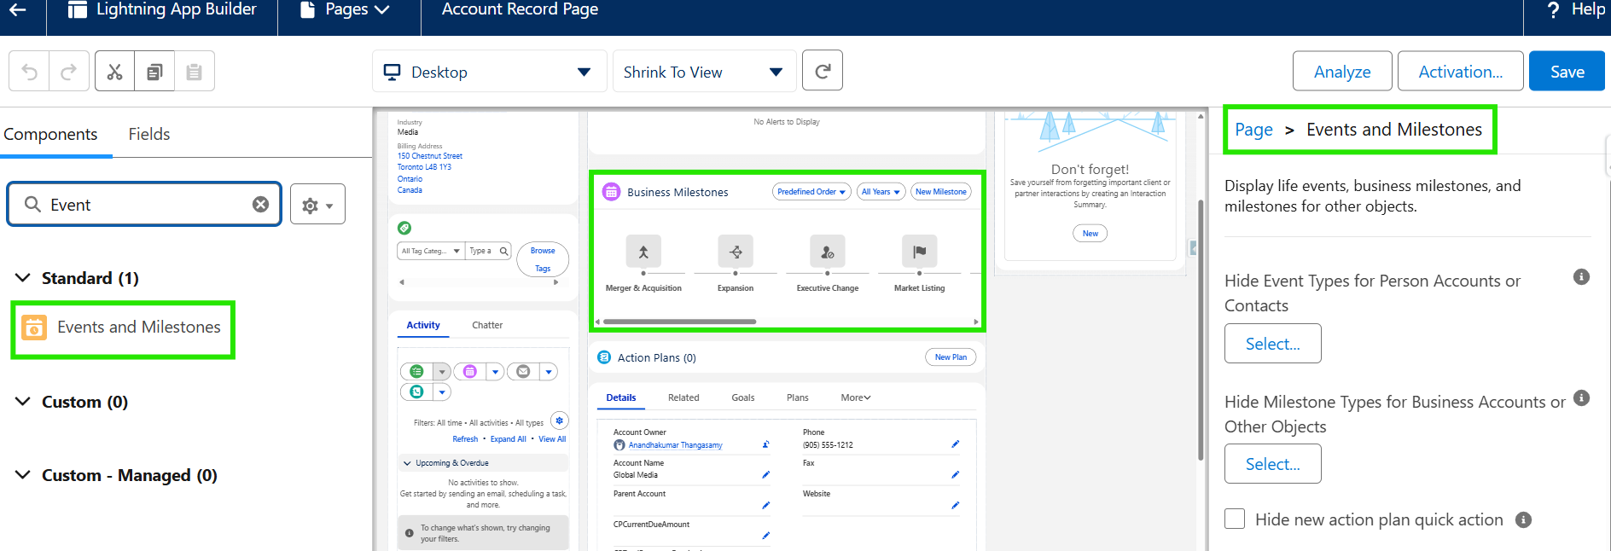This screenshot has height=551, width=1611.
Task: Click the New Milestone button
Action: 941,192
